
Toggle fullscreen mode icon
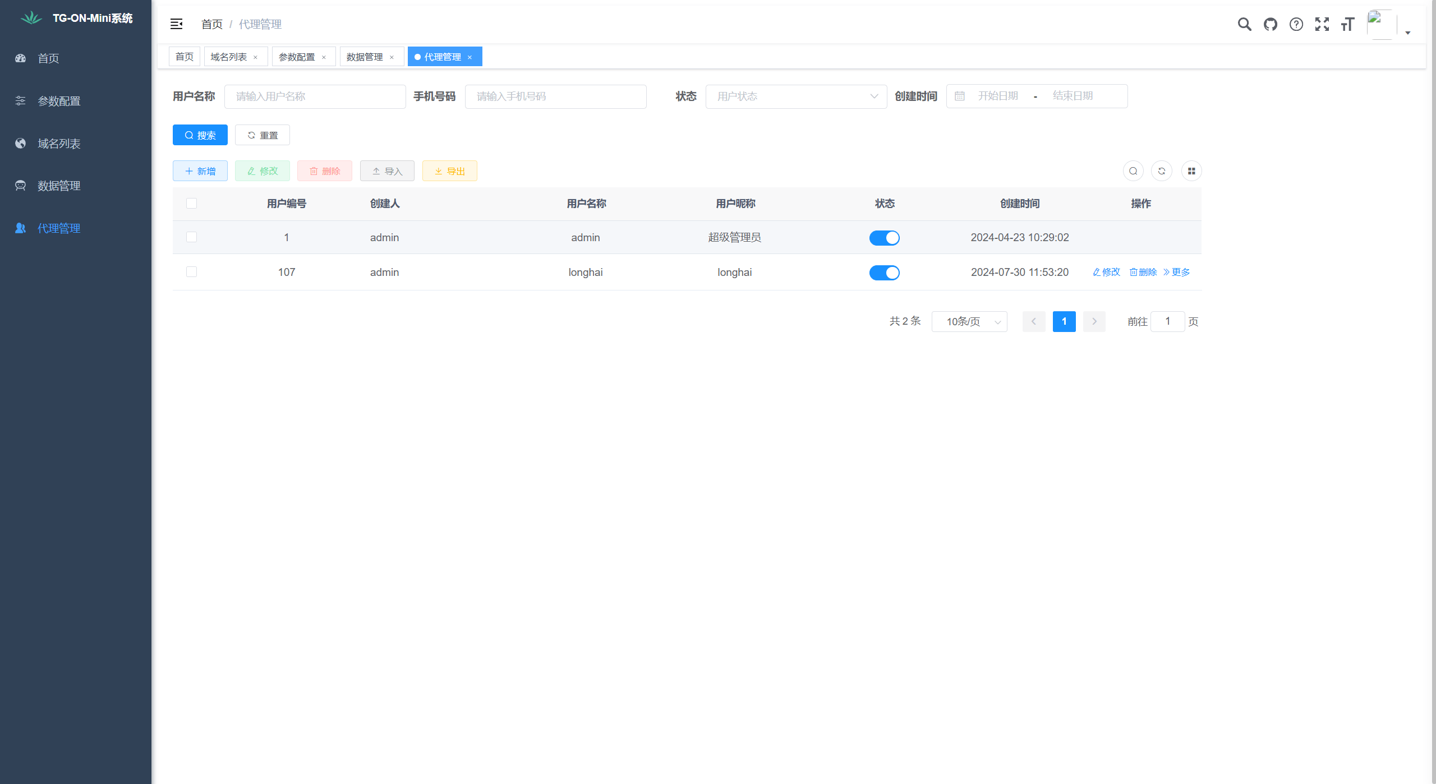tap(1322, 24)
